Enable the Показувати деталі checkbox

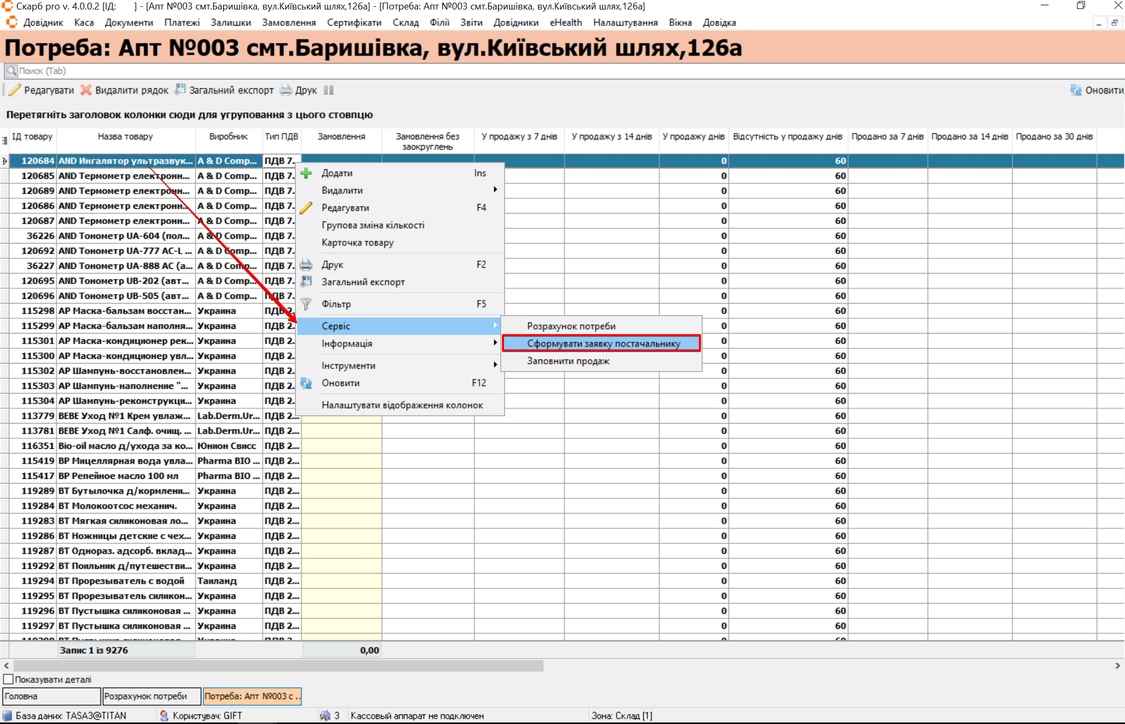click(8, 679)
